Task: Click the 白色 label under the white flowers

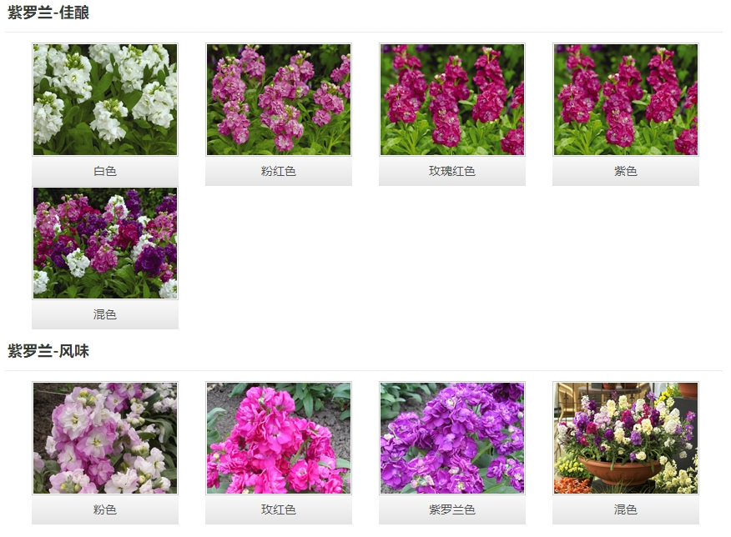Action: (105, 171)
